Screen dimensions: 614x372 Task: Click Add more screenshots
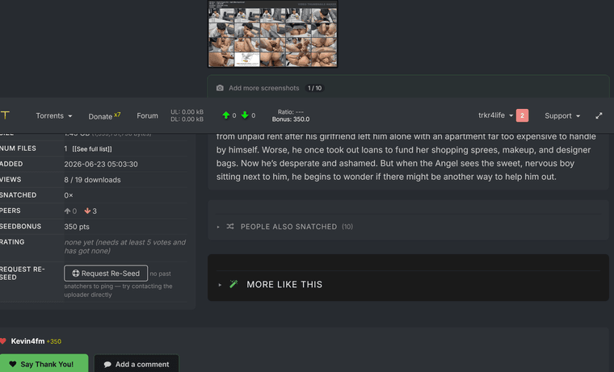(264, 88)
